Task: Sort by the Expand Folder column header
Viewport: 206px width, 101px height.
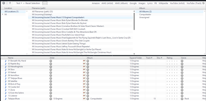Action: (137, 58)
